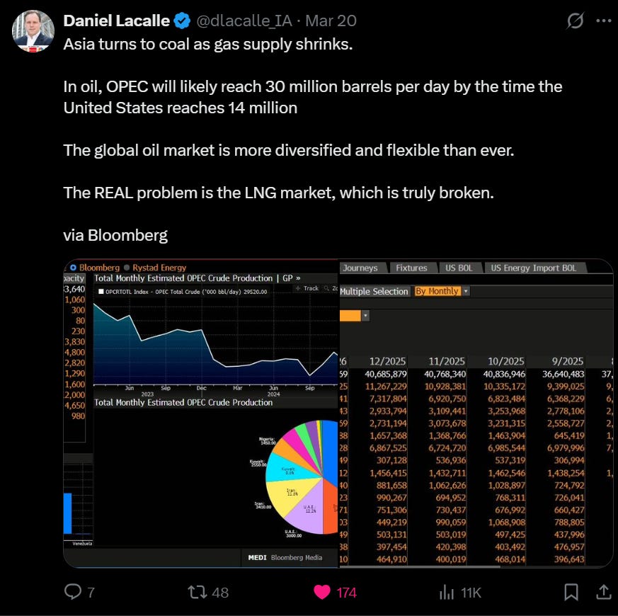View post analytics with 11K views
This screenshot has height=616, width=618.
[447, 592]
